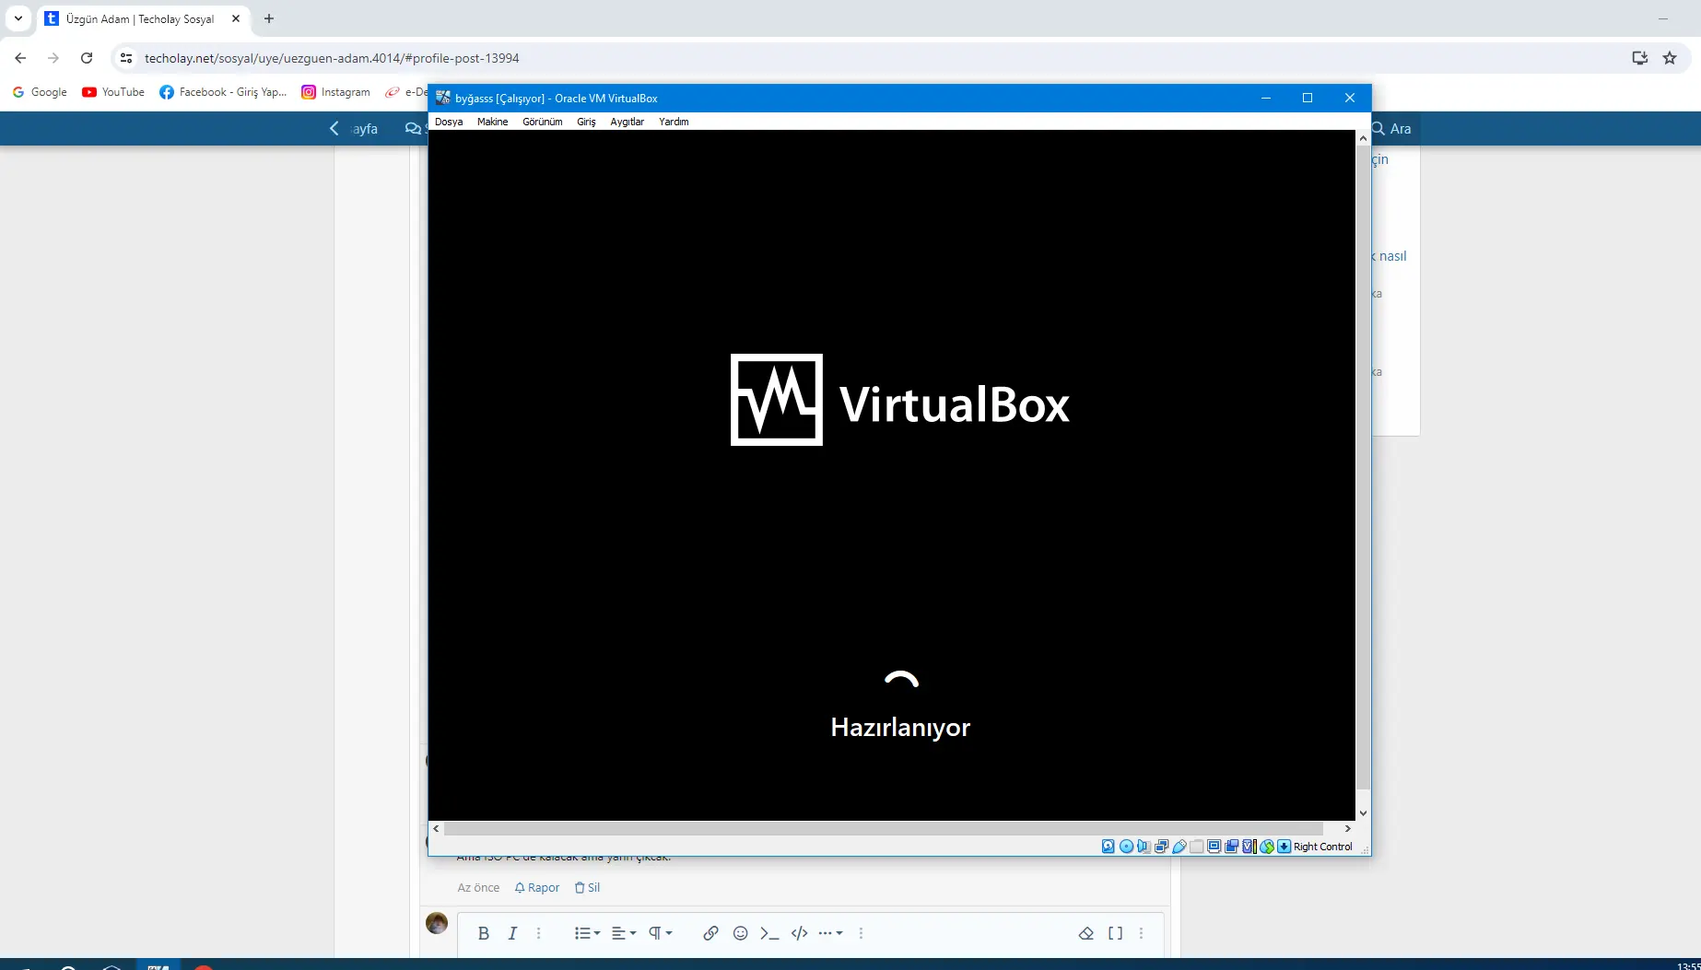Open a new Chrome tab

pos(269,18)
